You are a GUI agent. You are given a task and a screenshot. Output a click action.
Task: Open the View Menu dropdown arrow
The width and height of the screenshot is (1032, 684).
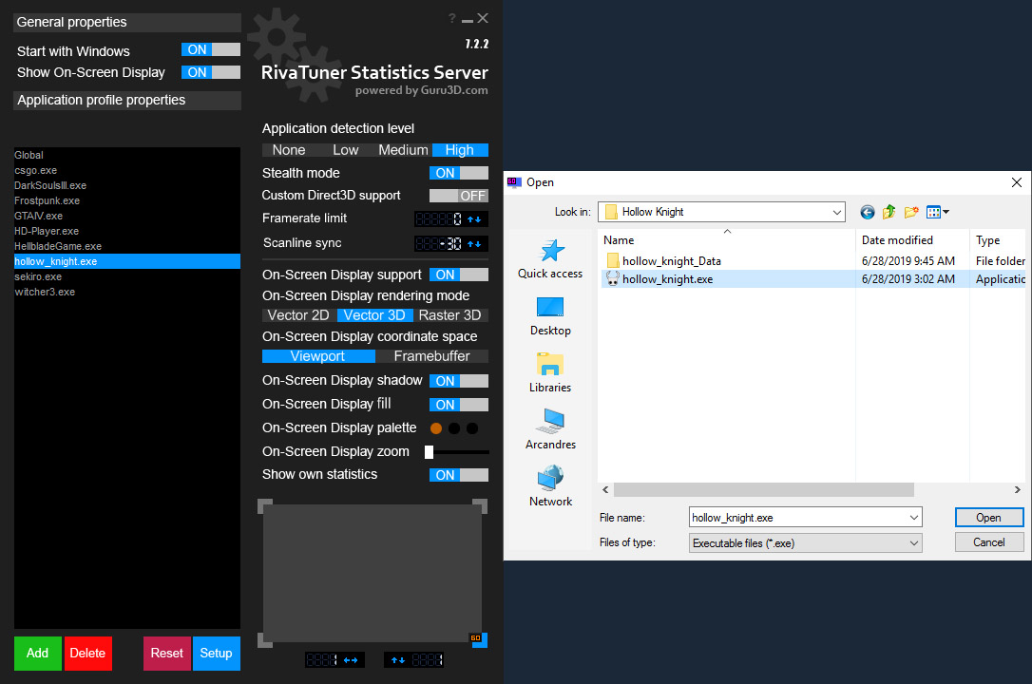coord(946,212)
